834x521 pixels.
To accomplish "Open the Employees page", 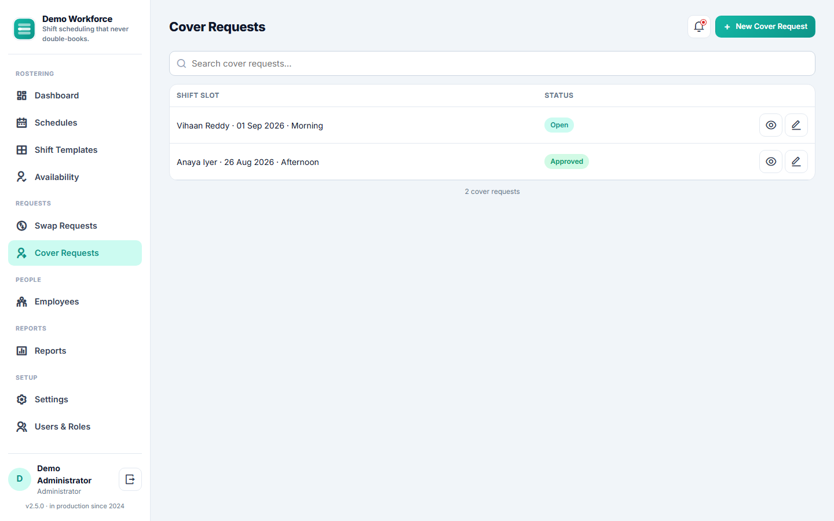I will 75,302.
